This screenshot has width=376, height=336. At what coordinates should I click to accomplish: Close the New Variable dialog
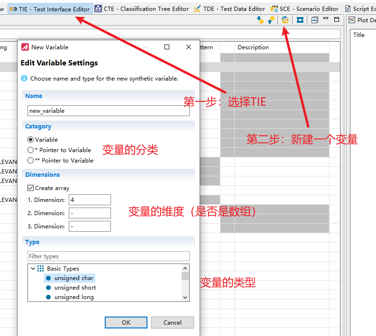189,47
